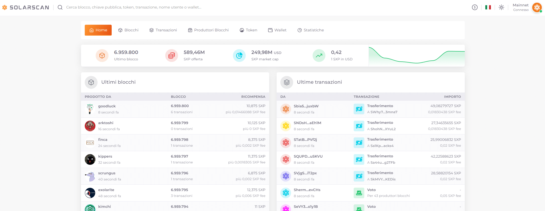Click the SNDsH...aEh1M wallet identicon

click(286, 126)
